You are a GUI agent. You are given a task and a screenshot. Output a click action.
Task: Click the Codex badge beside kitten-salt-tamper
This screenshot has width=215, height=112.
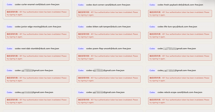point(81,27)
